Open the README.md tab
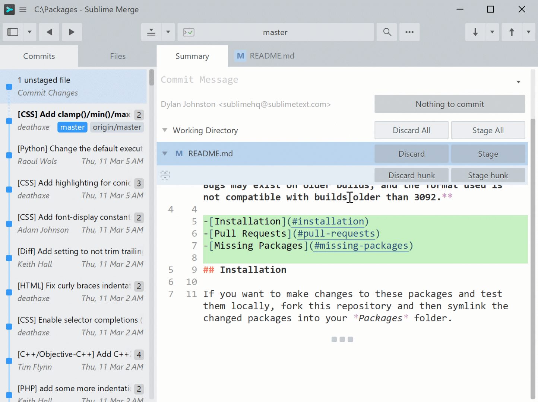 coord(265,56)
